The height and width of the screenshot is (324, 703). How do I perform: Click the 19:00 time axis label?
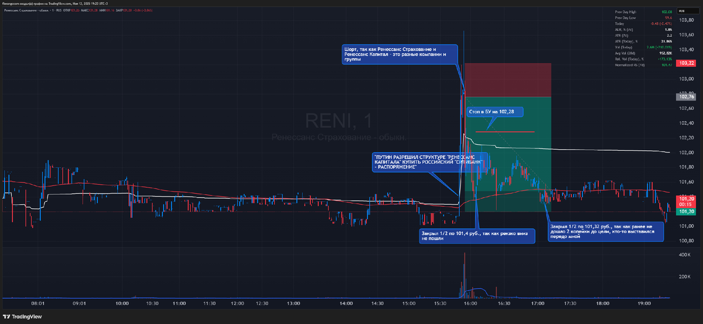tap(645, 304)
